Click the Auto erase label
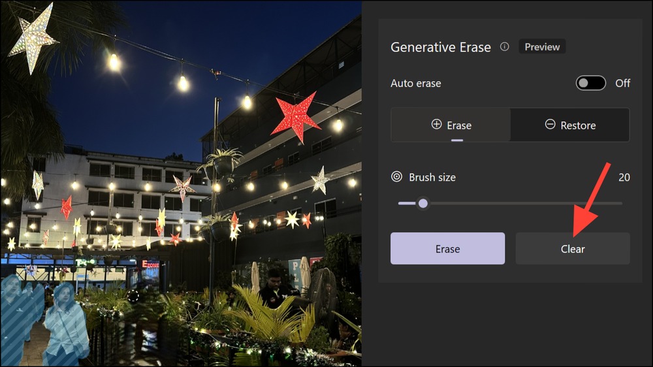The image size is (653, 367). tap(415, 84)
